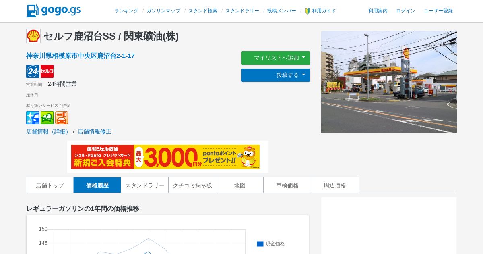Switch to the 周辺価格 tab
Screen dimensions: 483x254
[x=335, y=185]
